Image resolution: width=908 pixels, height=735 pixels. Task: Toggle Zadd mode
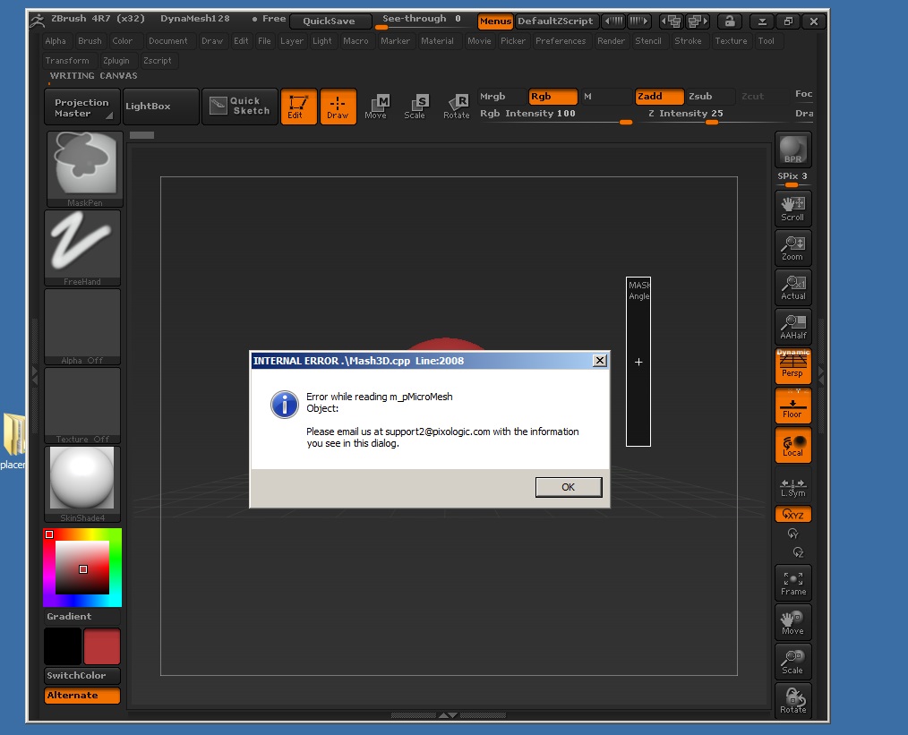(659, 96)
